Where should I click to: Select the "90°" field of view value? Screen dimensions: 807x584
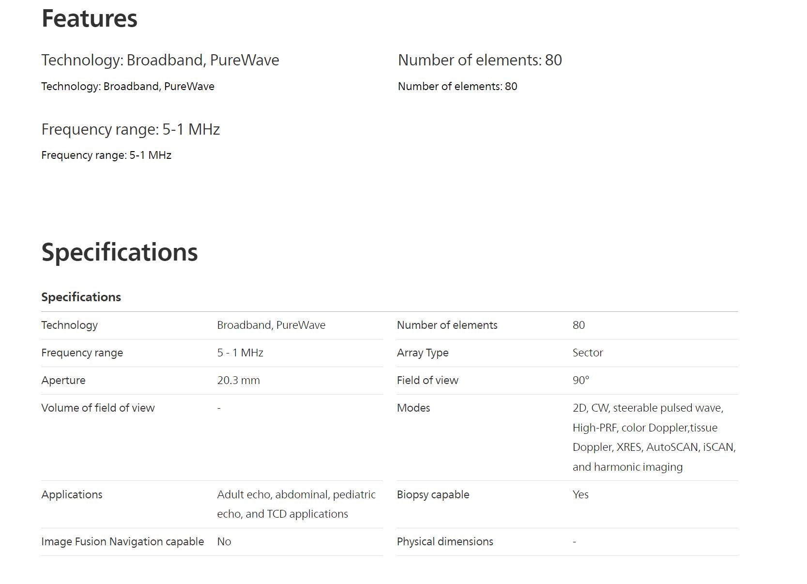pyautogui.click(x=581, y=380)
